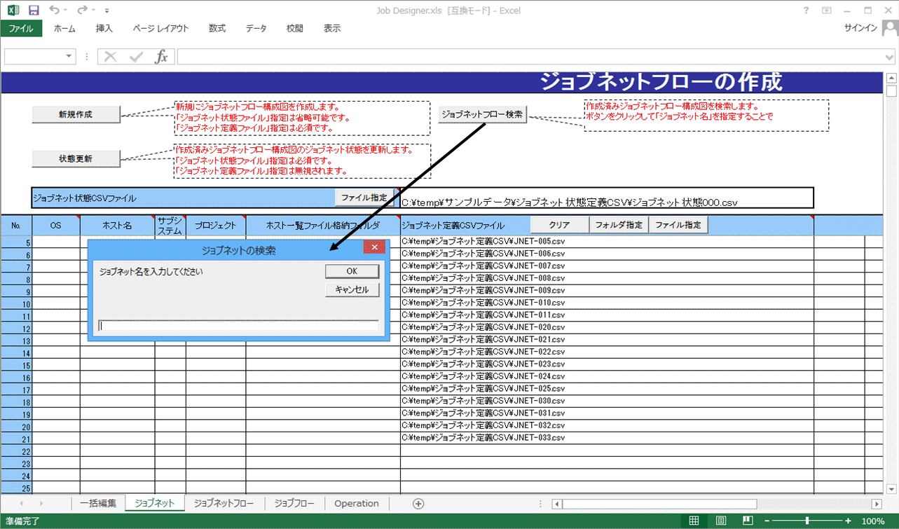Open Excel Help question mark icon
The height and width of the screenshot is (529, 899).
[x=807, y=11]
